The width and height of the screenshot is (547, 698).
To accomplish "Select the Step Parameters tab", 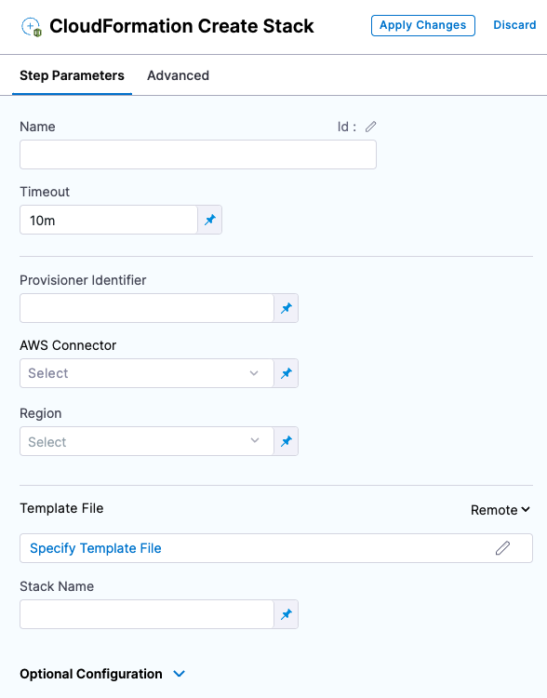I will 73,75.
